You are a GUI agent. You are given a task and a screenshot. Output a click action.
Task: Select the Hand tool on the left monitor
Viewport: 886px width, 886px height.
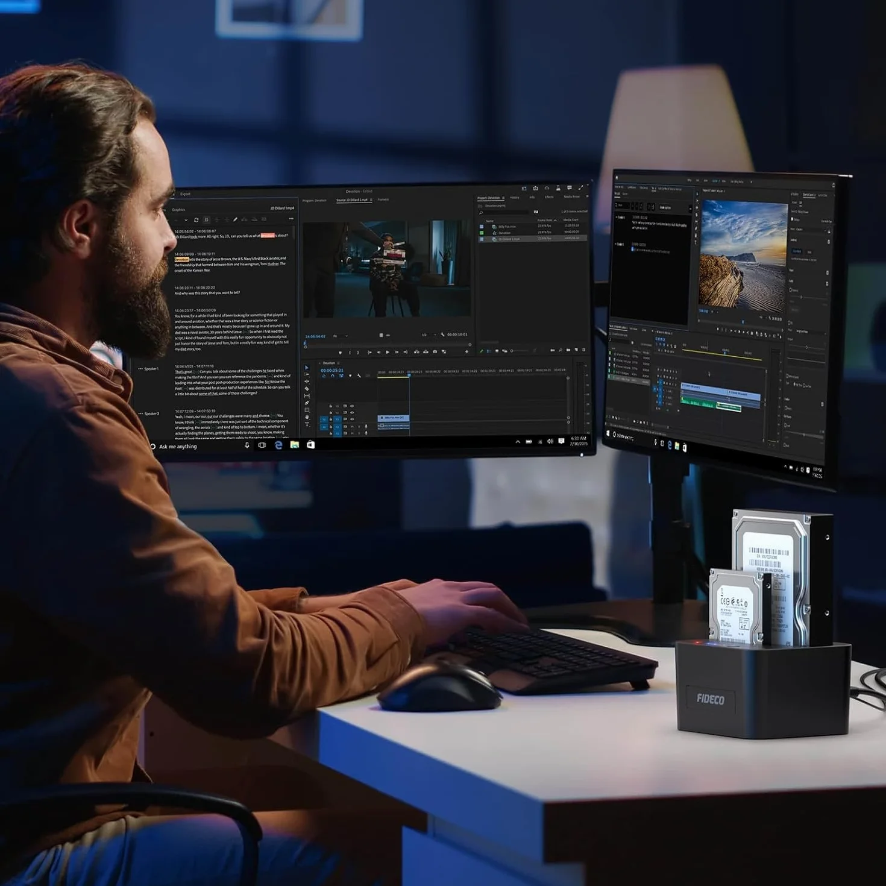point(306,417)
